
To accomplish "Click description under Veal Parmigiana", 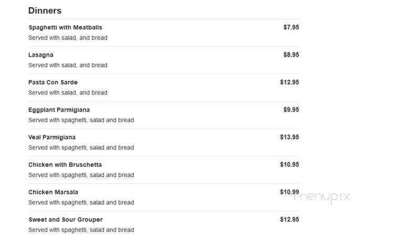I will click(x=81, y=148).
